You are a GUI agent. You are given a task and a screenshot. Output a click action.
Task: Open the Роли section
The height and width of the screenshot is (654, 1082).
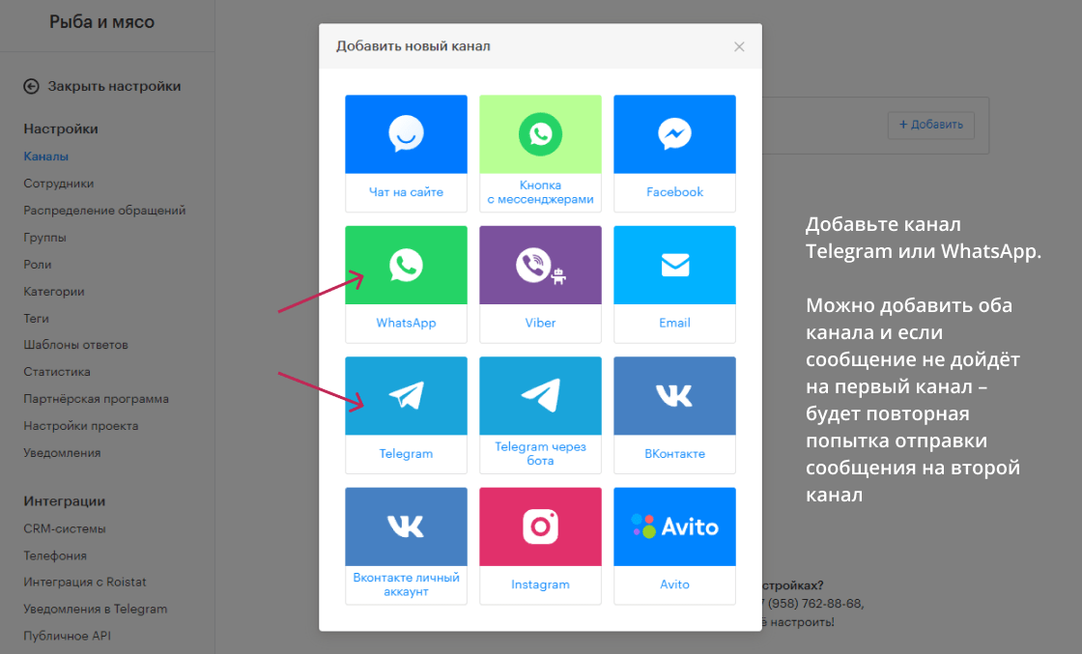coord(38,265)
